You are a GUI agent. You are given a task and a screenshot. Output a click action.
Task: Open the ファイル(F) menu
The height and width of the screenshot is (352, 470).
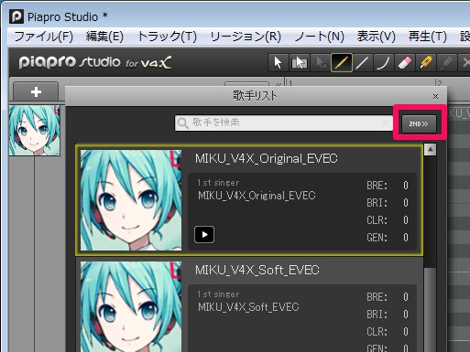(x=44, y=37)
